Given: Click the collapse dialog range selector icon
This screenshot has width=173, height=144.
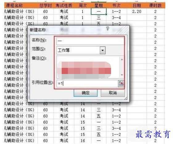Looking at the screenshot, I should click(x=121, y=84).
